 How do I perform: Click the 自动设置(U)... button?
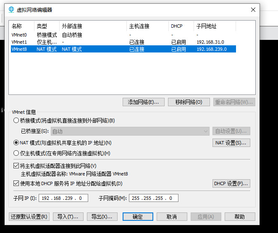pos(231,131)
